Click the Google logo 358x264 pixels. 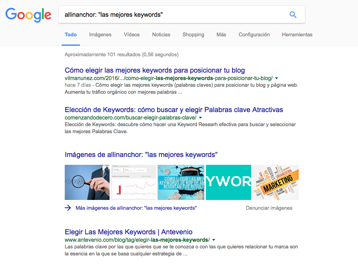[x=28, y=15]
